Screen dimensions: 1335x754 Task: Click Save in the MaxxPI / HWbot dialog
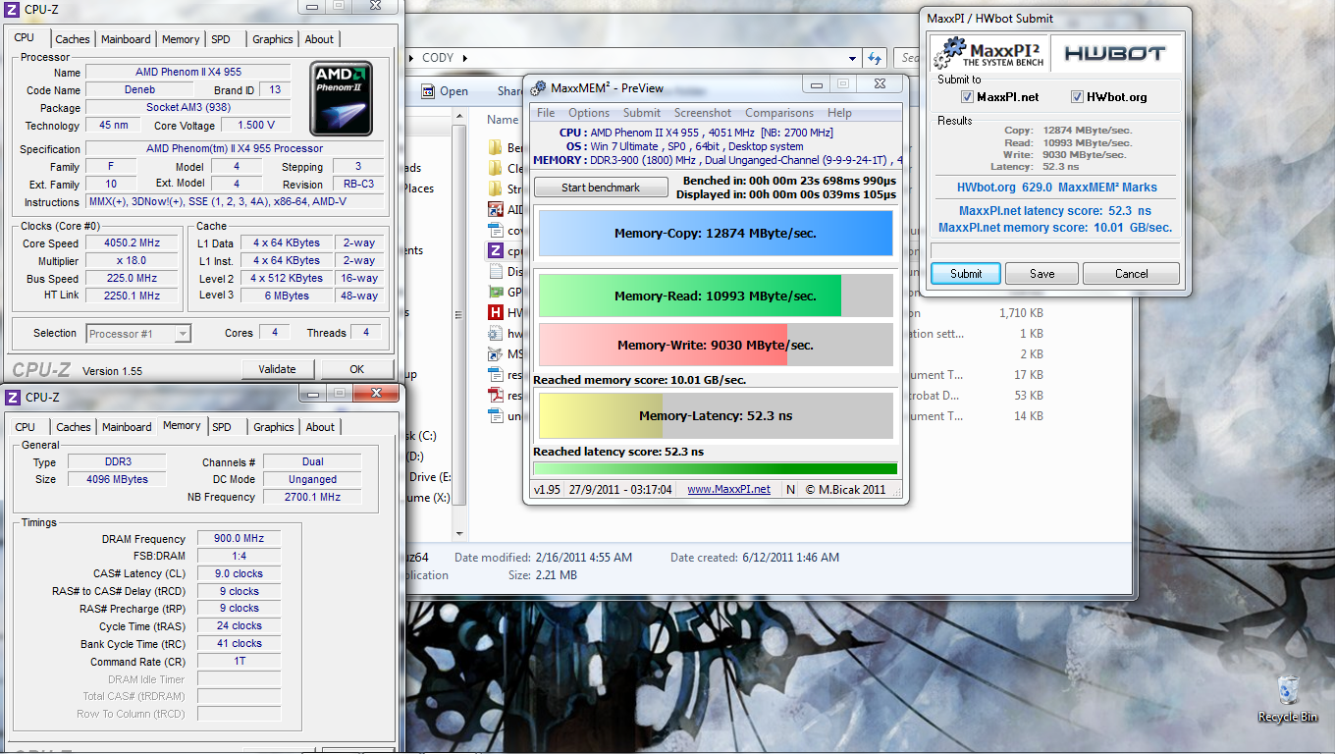[x=1042, y=274]
